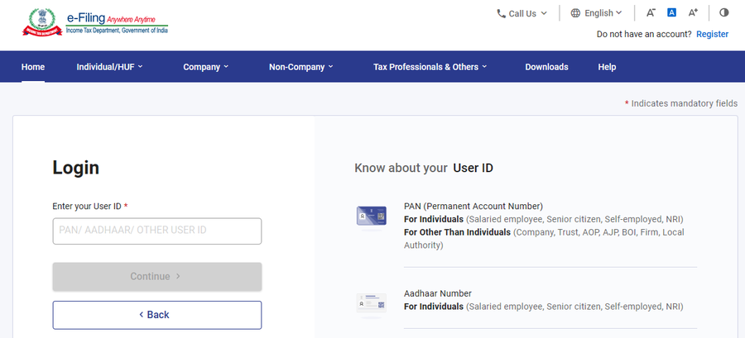Screen dimensions: 745x338
Task: Click the 'Aadhaar Number' text
Action: point(438,293)
